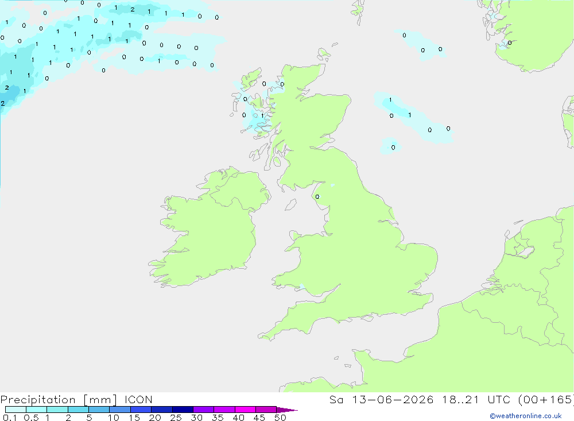Click the 2 to 5 mm legend swatch
Screen dimensions: 574x421
click(78, 410)
